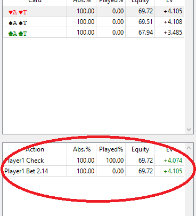Sort actions by Abs.% column header
Viewport: 196px width, 216px height.
pos(81,149)
